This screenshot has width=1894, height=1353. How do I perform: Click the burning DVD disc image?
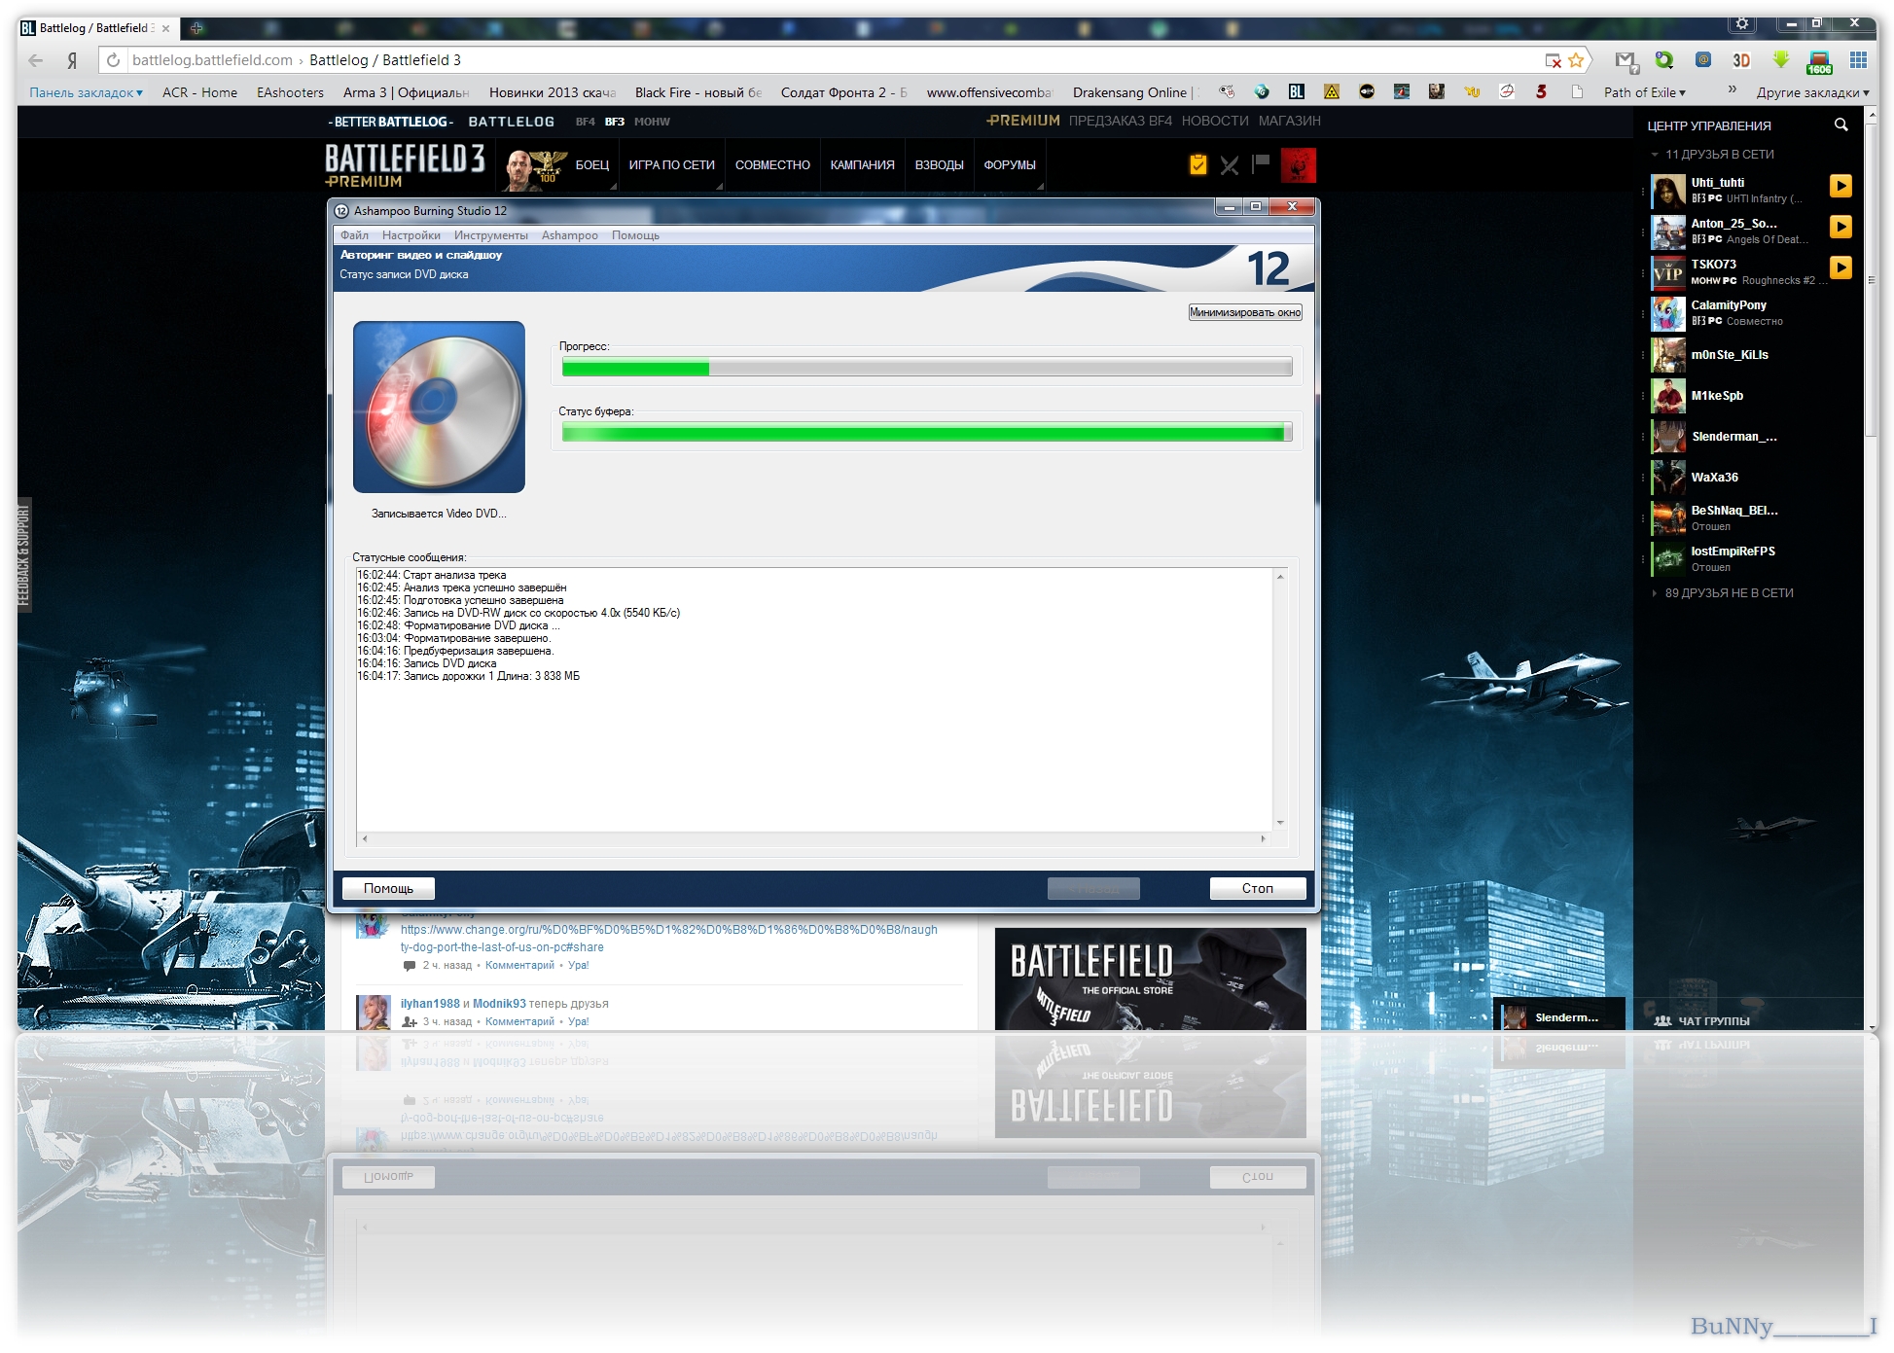[x=439, y=407]
